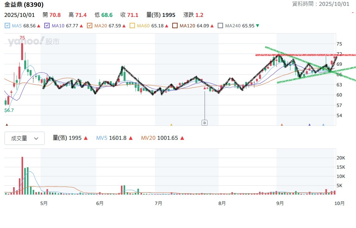Click the red up-arrow beside MV5 value
Image resolution: width=356 pixels, height=228 pixels.
tap(131, 138)
